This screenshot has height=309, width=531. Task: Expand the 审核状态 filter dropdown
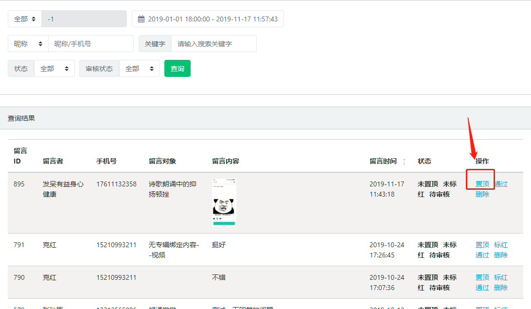[x=139, y=69]
